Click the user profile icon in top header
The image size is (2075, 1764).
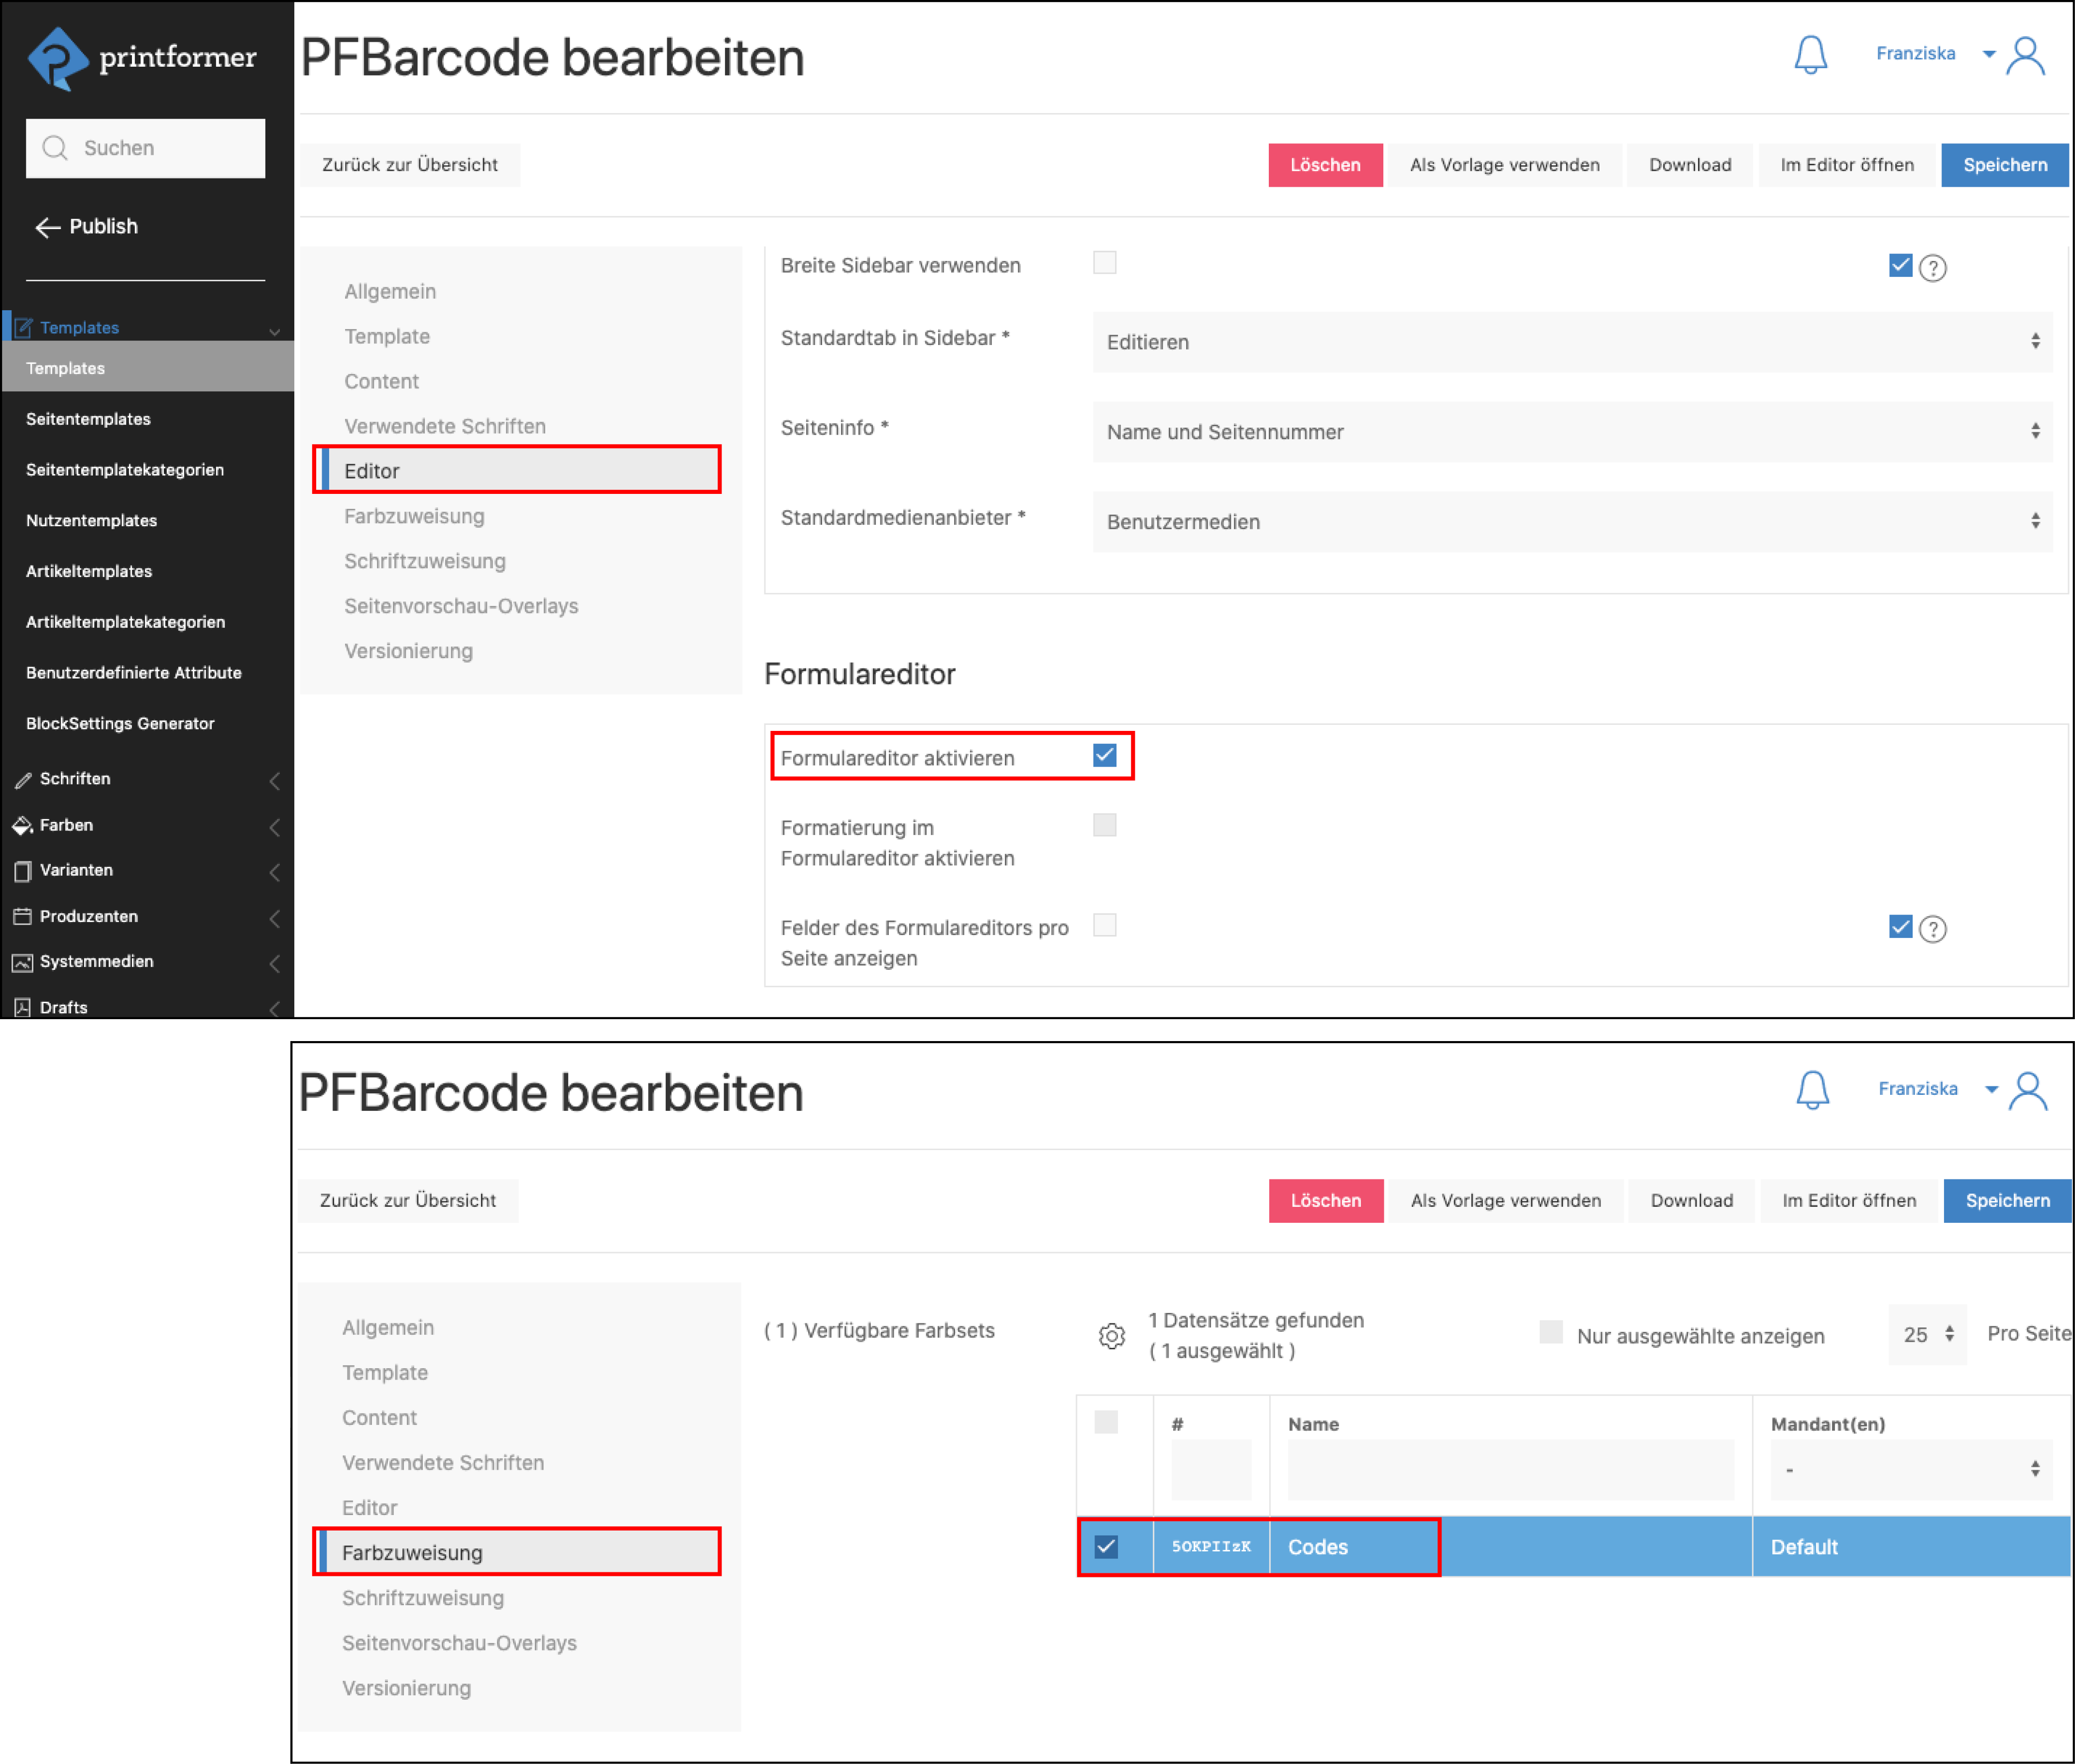click(2026, 56)
